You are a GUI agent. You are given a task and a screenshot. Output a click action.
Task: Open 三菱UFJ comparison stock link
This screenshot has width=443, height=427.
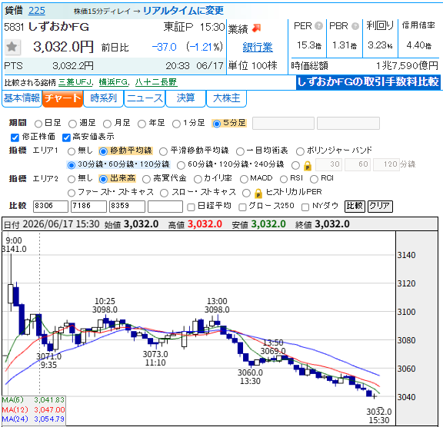[x=75, y=82]
